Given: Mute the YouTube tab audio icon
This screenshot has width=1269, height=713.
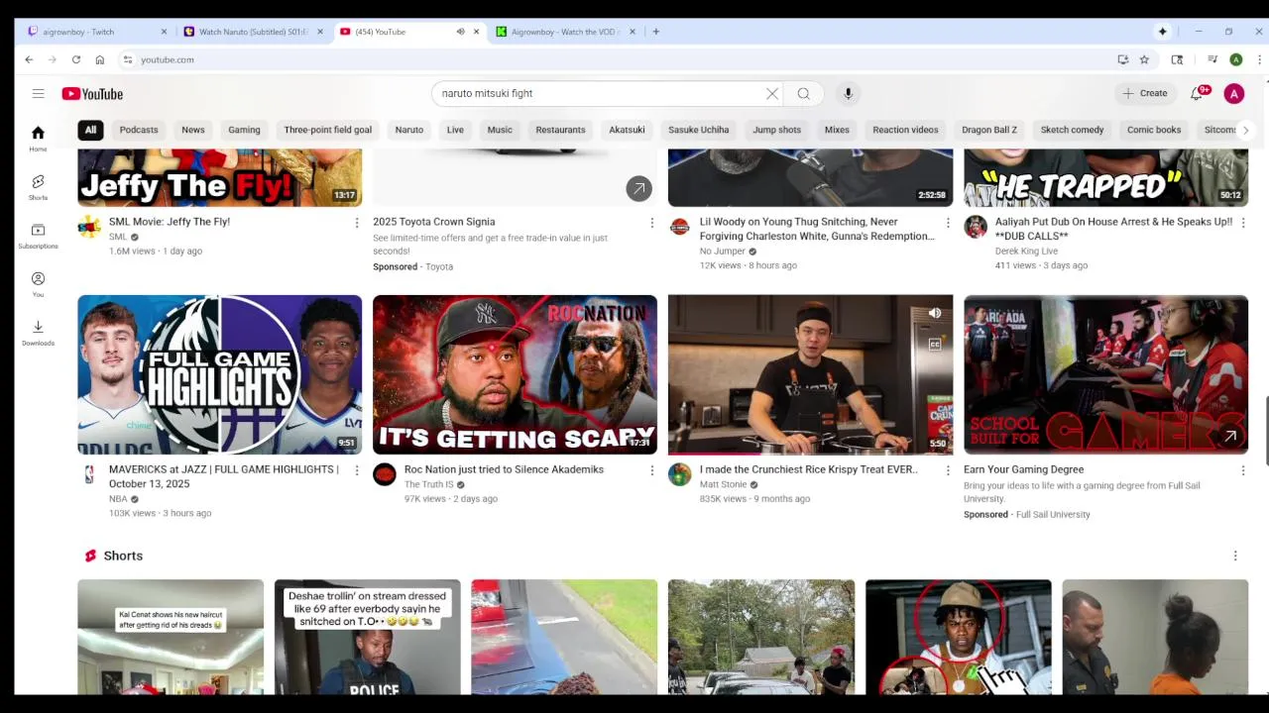Looking at the screenshot, I should (460, 32).
